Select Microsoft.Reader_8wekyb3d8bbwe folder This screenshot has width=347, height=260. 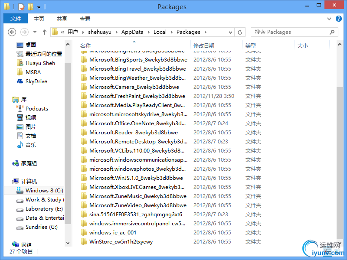[x=134, y=133]
